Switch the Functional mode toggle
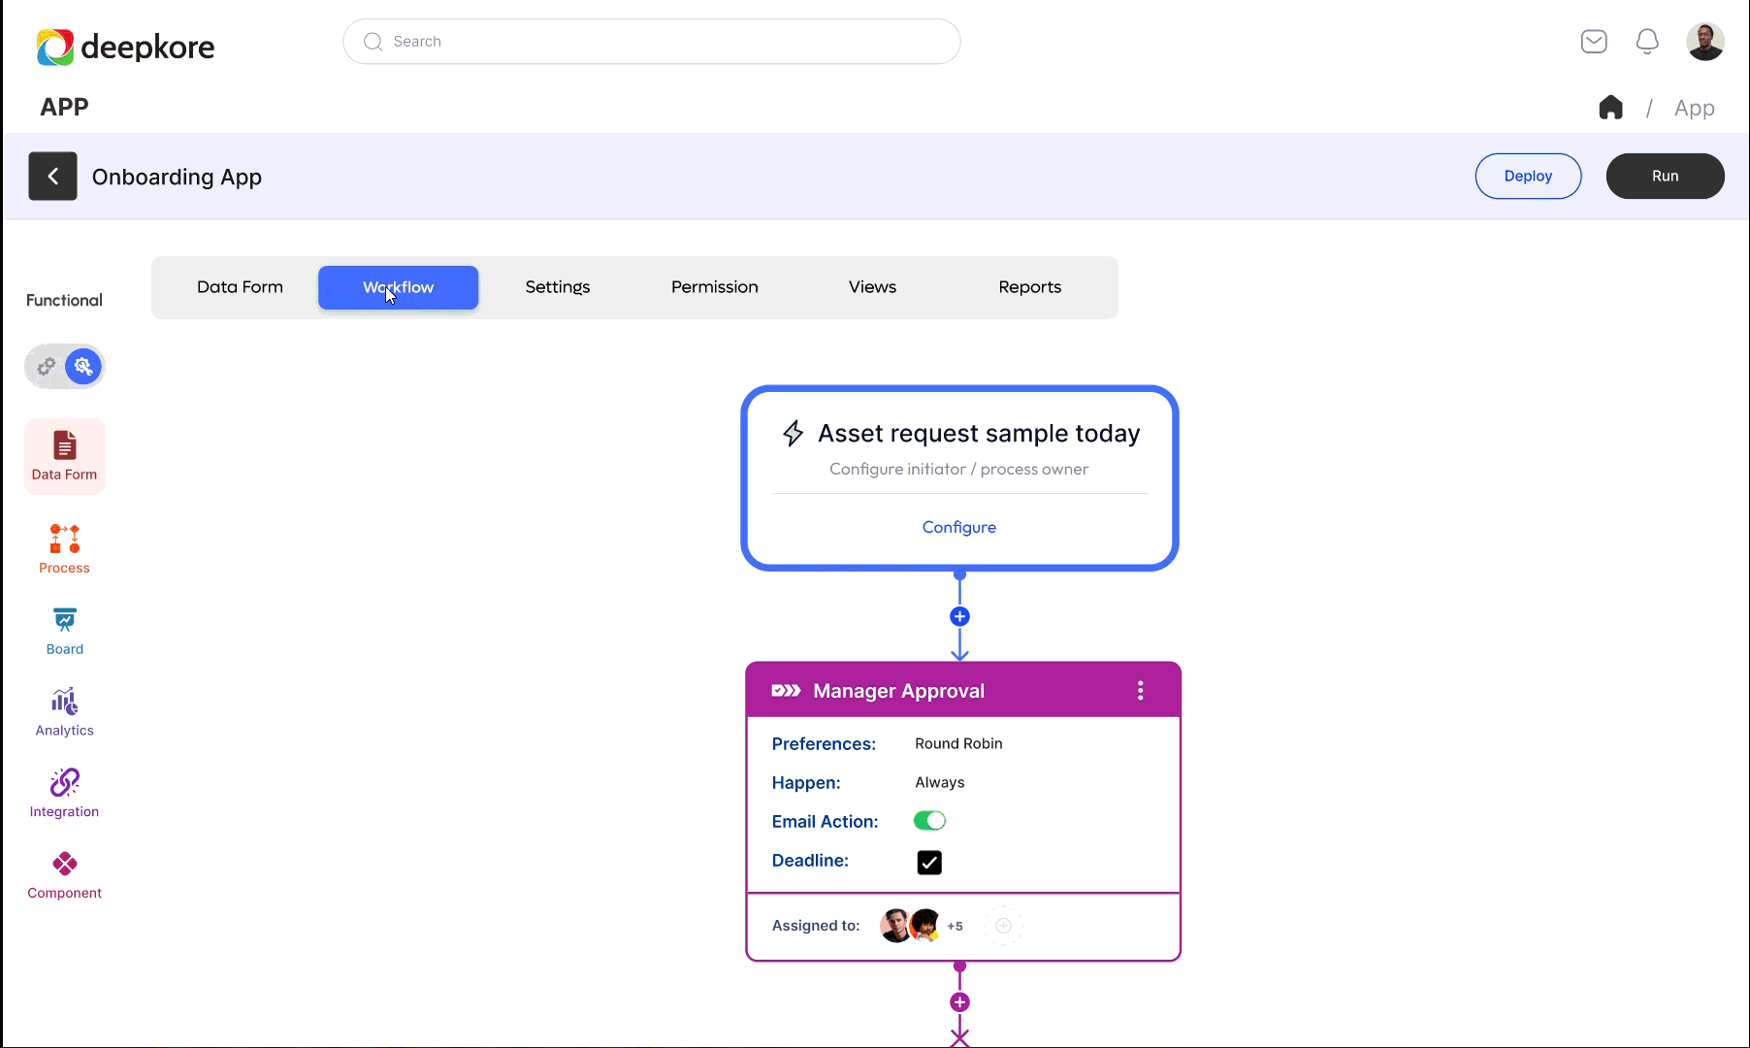 (64, 367)
